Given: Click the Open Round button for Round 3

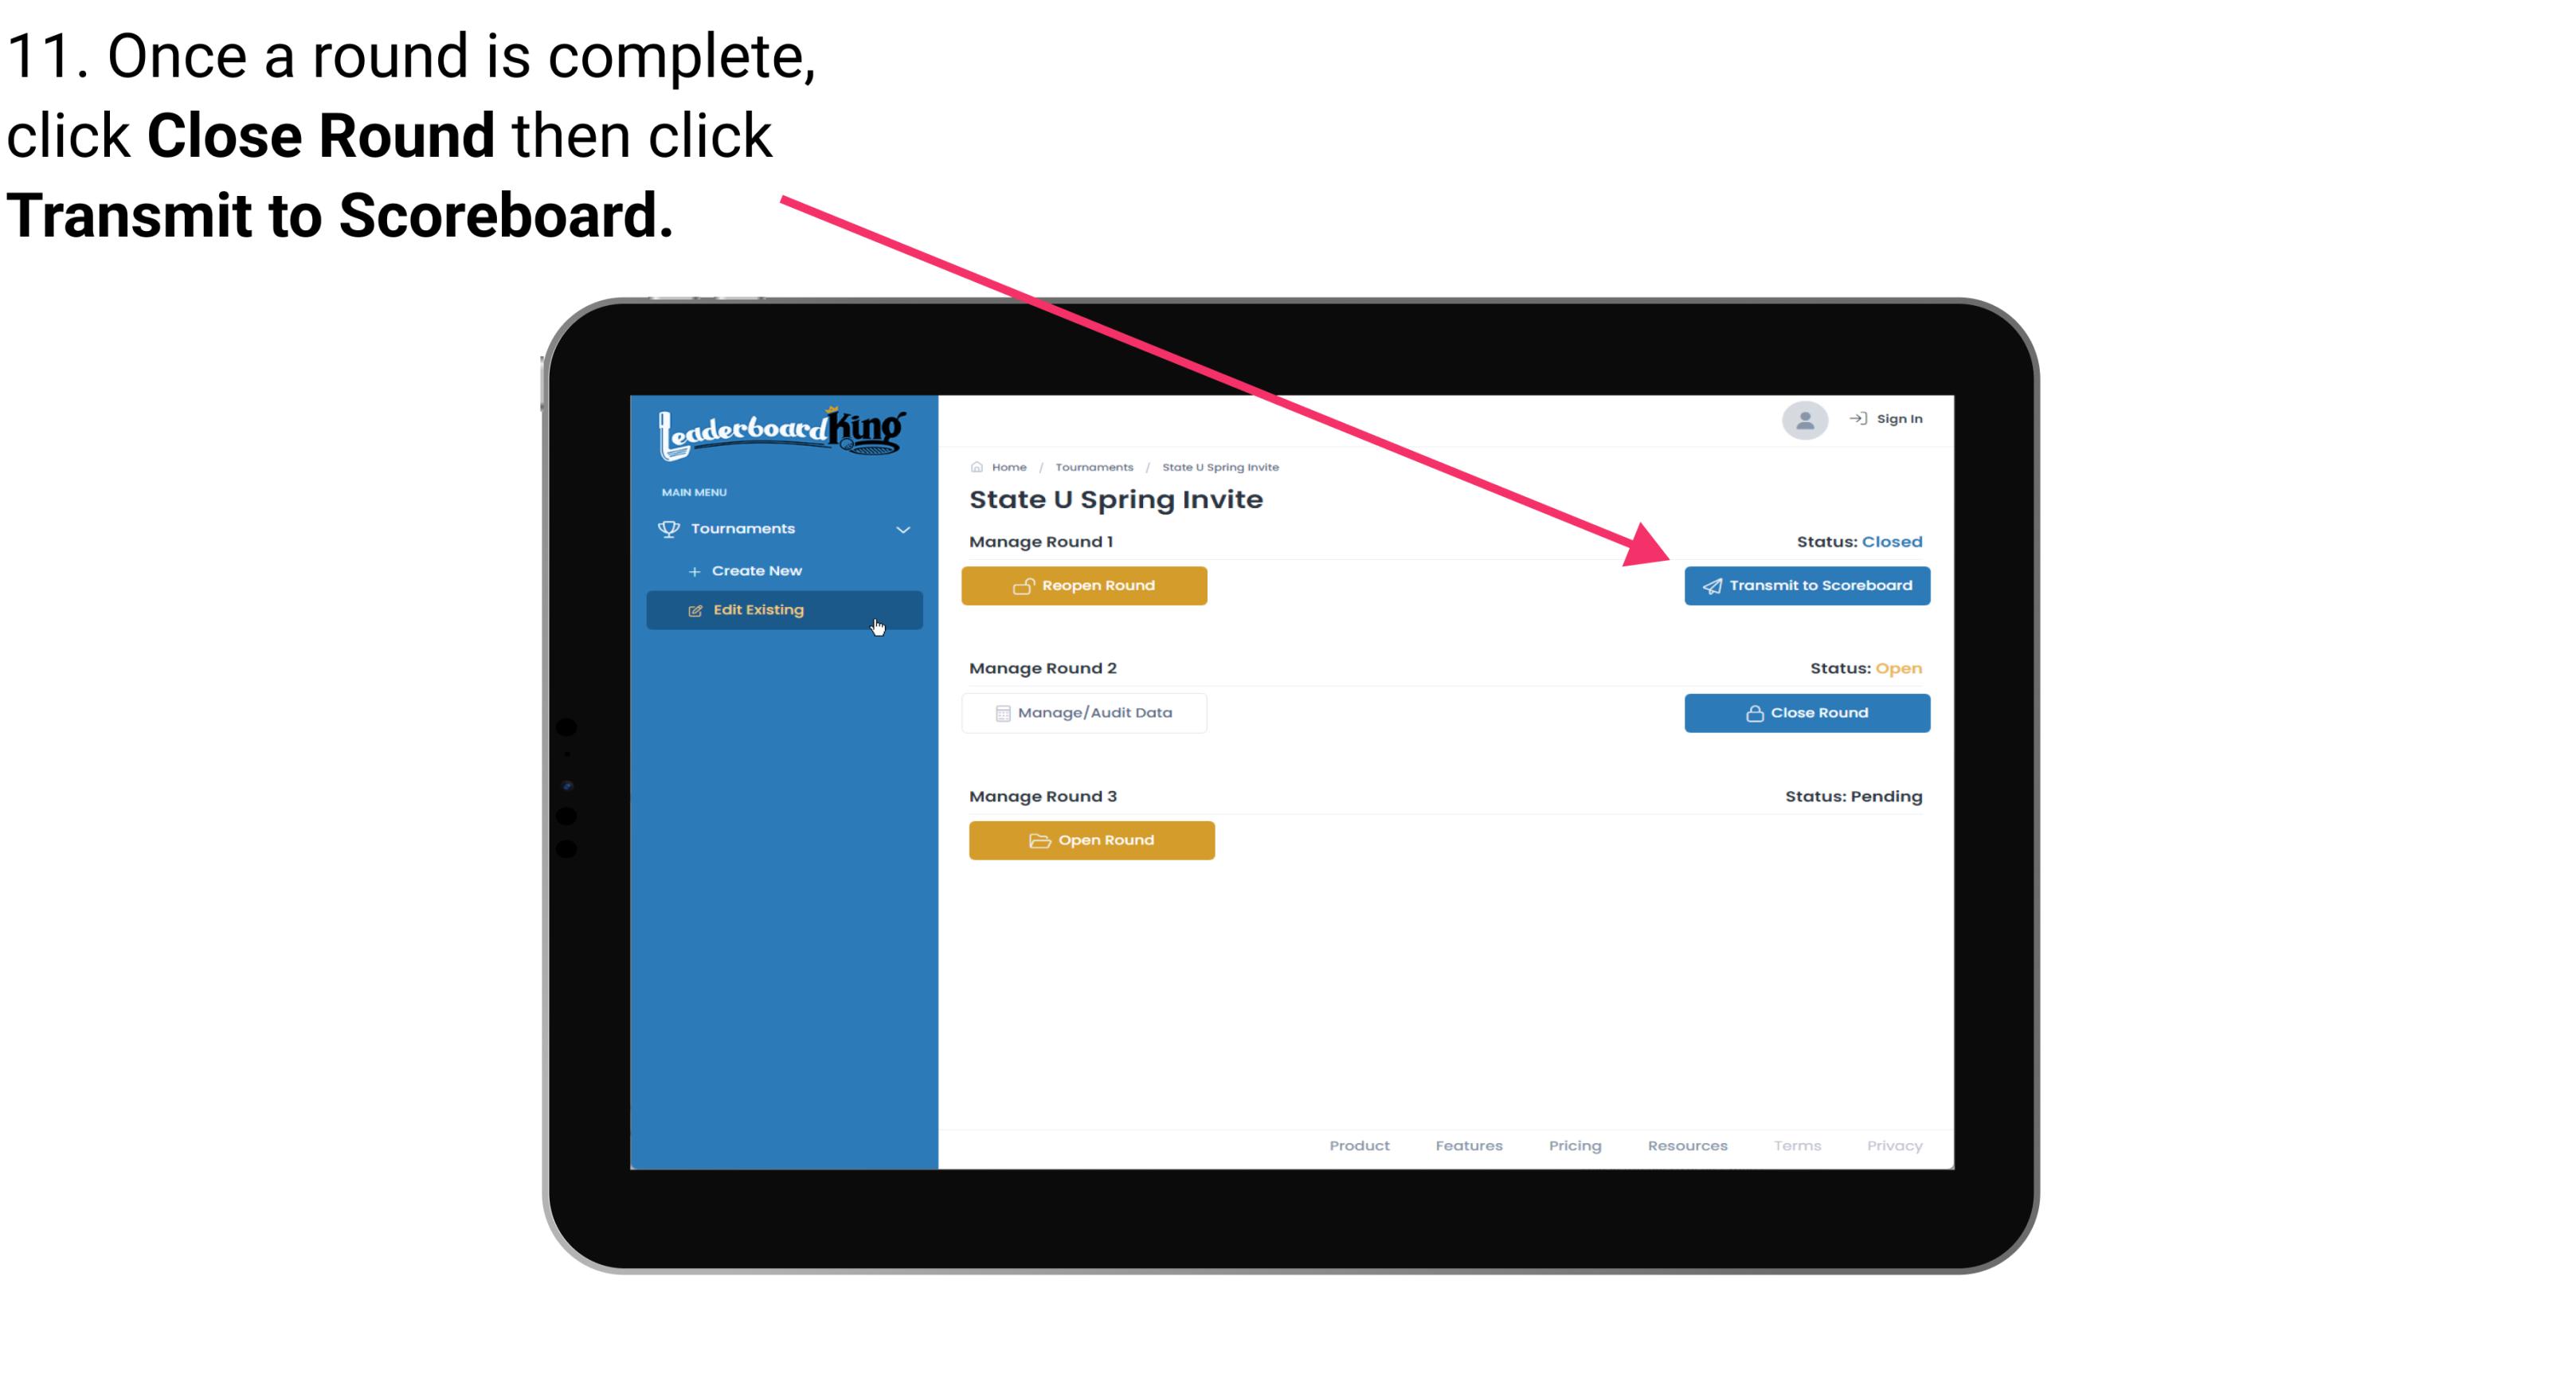Looking at the screenshot, I should pyautogui.click(x=1092, y=838).
